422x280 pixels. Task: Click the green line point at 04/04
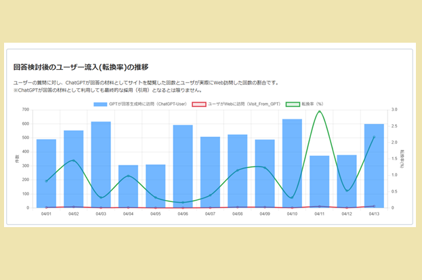point(128,176)
